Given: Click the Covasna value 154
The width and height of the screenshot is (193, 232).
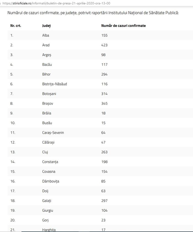Looking at the screenshot, I should [104, 172].
